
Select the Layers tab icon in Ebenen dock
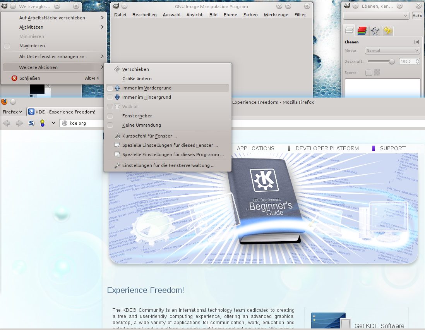click(x=349, y=31)
